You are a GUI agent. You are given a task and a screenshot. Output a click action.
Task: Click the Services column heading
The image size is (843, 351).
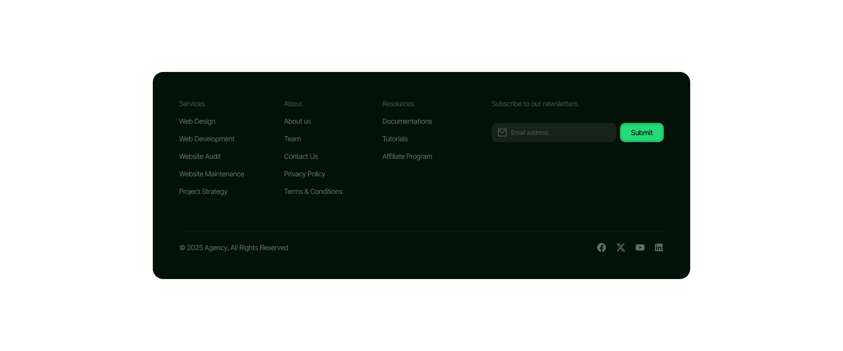(192, 104)
